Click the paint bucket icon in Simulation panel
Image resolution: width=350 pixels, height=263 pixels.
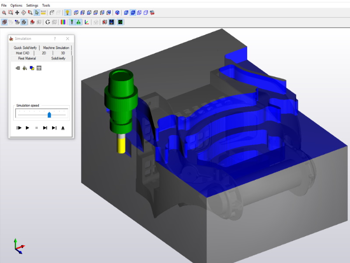click(25, 68)
